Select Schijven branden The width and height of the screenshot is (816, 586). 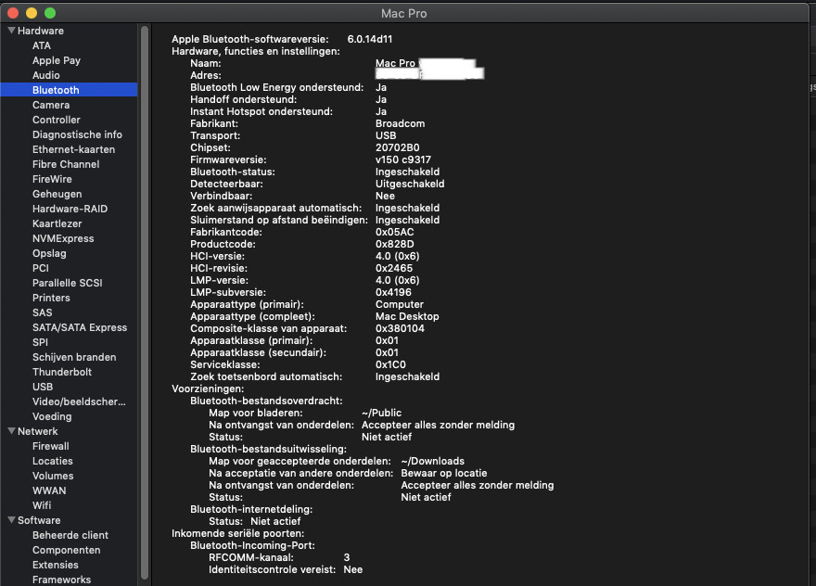tap(74, 357)
